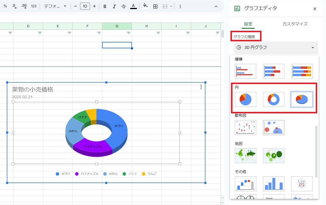
Task: Click the sheet vertical scroll down arrow
Action: 223,202
